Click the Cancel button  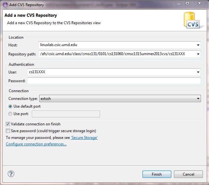point(188,174)
